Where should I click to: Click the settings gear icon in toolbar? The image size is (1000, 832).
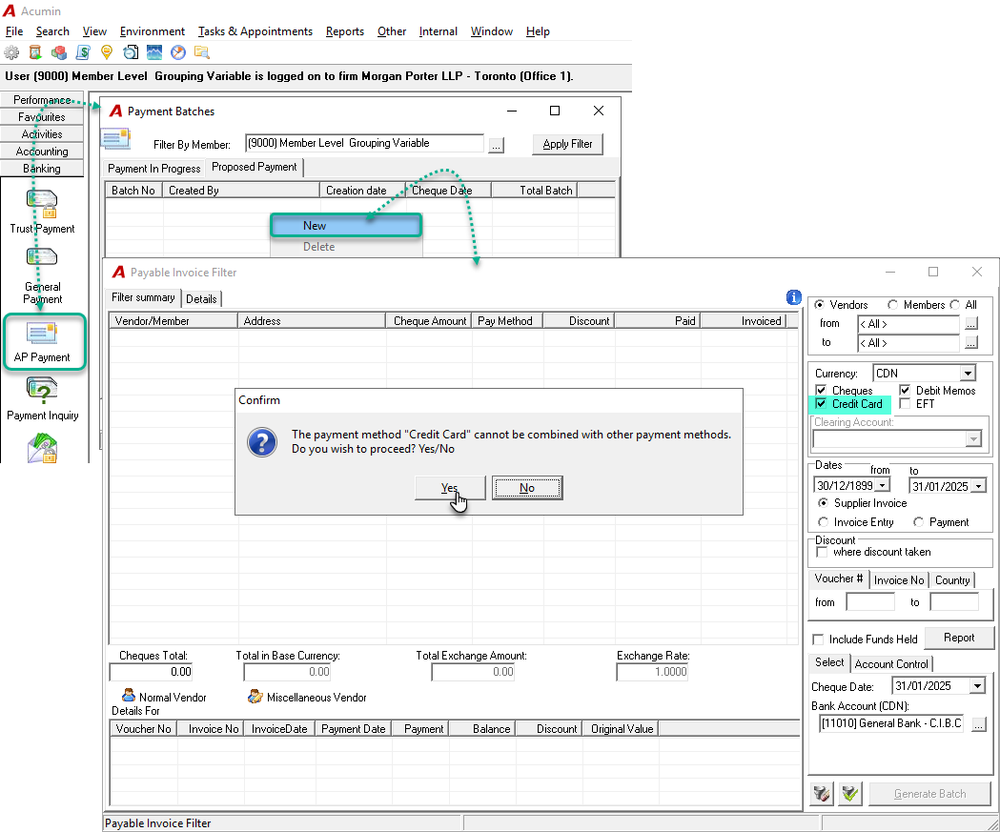[x=11, y=52]
